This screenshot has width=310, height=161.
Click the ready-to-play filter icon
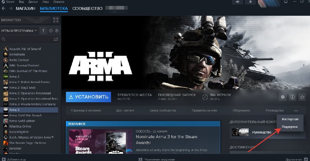click(57, 31)
